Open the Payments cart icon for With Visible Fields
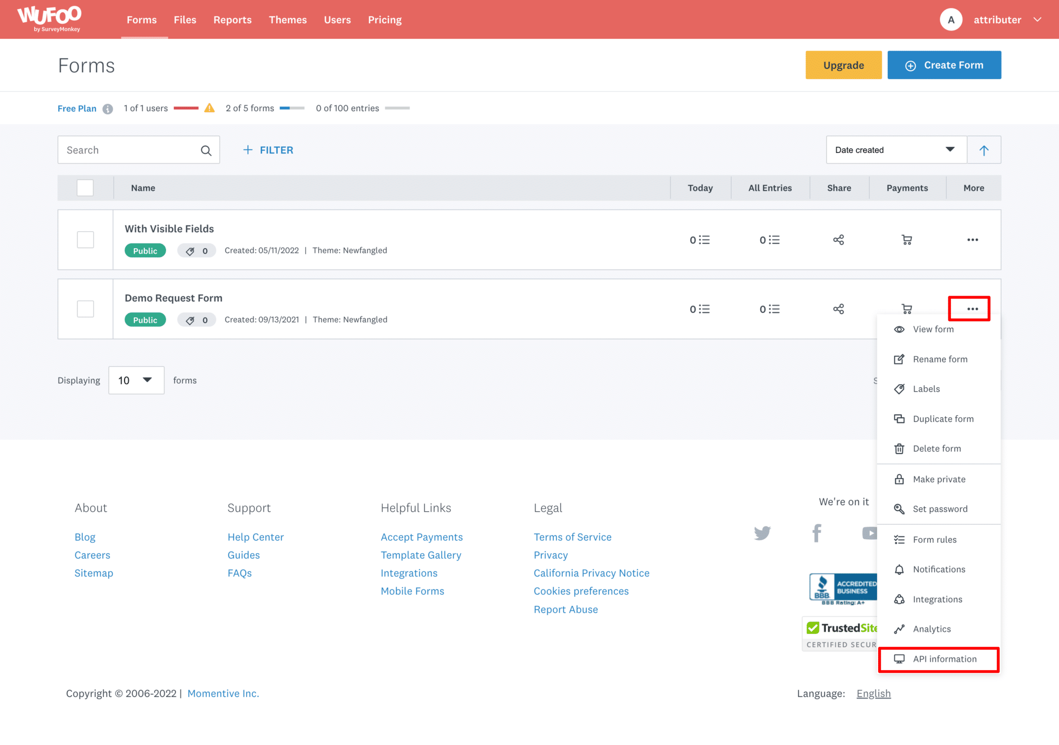Screen dimensions: 1059x745 pos(907,239)
